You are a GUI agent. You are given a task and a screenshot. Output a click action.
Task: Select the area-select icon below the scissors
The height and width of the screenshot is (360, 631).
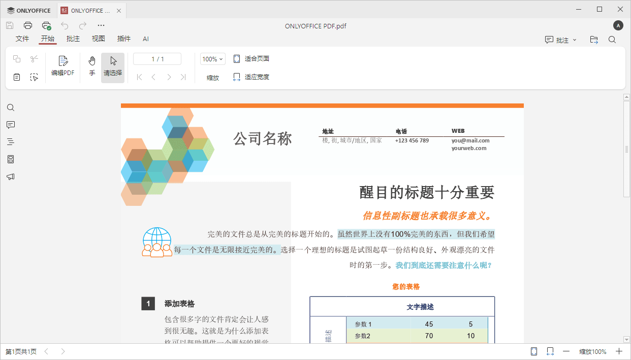[34, 77]
